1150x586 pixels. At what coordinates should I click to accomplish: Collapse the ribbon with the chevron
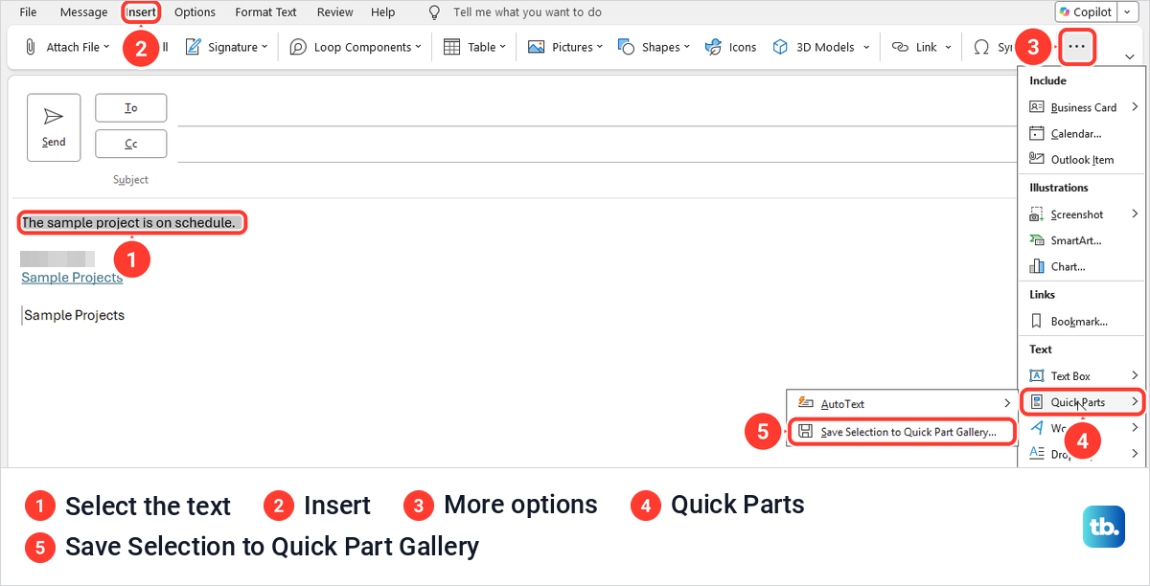click(x=1130, y=57)
